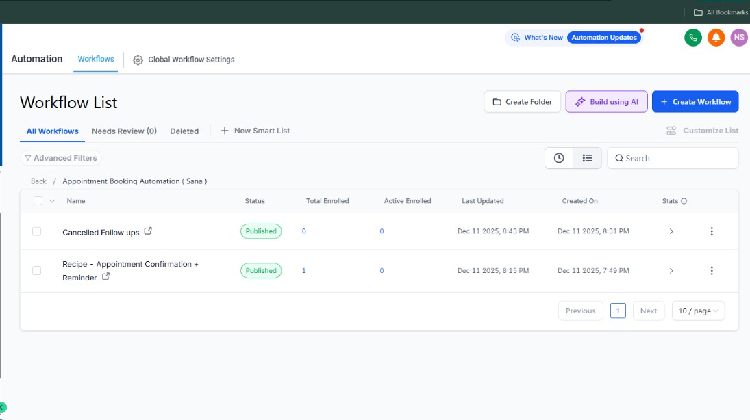
Task: Open three-dot menu for Cancelled Follow ups
Action: [x=712, y=231]
